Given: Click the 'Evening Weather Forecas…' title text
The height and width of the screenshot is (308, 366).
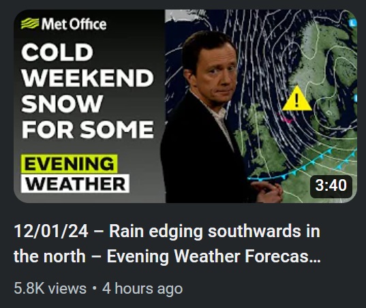Looking at the screenshot, I should (x=213, y=256).
